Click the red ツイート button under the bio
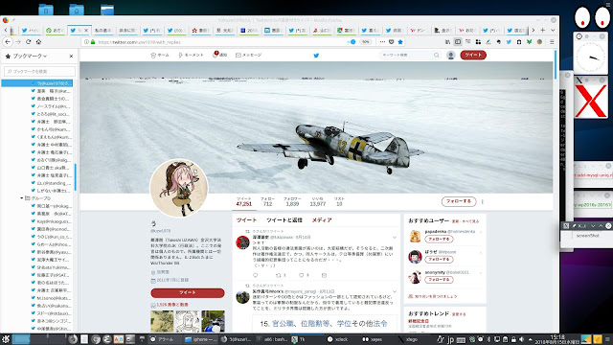 click(x=188, y=292)
